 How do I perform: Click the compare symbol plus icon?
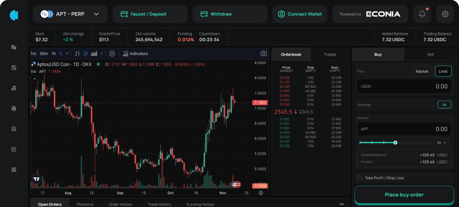(x=112, y=53)
